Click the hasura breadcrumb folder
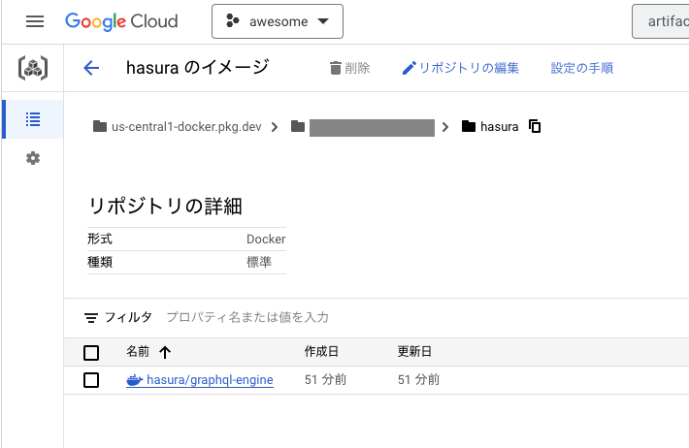 point(490,127)
